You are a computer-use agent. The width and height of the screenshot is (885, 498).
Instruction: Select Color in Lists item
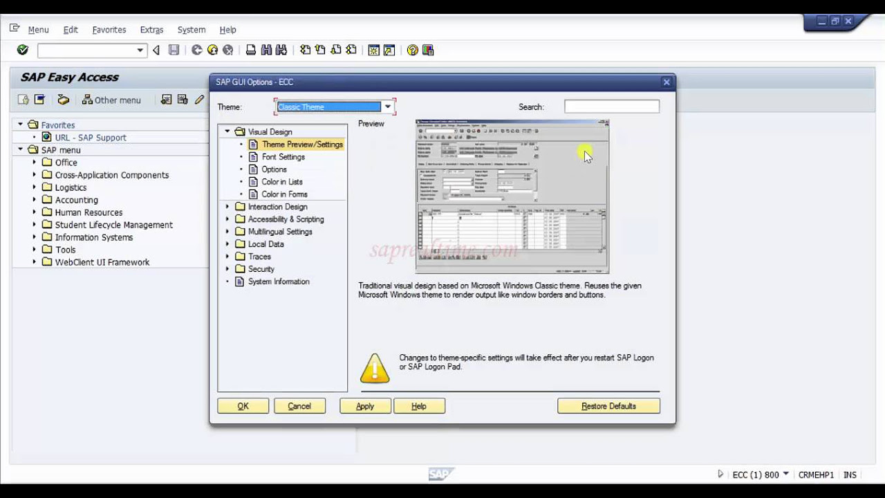(x=282, y=182)
